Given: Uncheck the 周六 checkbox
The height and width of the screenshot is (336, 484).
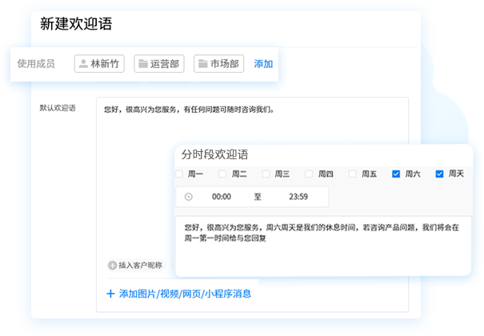Looking at the screenshot, I should tap(396, 174).
